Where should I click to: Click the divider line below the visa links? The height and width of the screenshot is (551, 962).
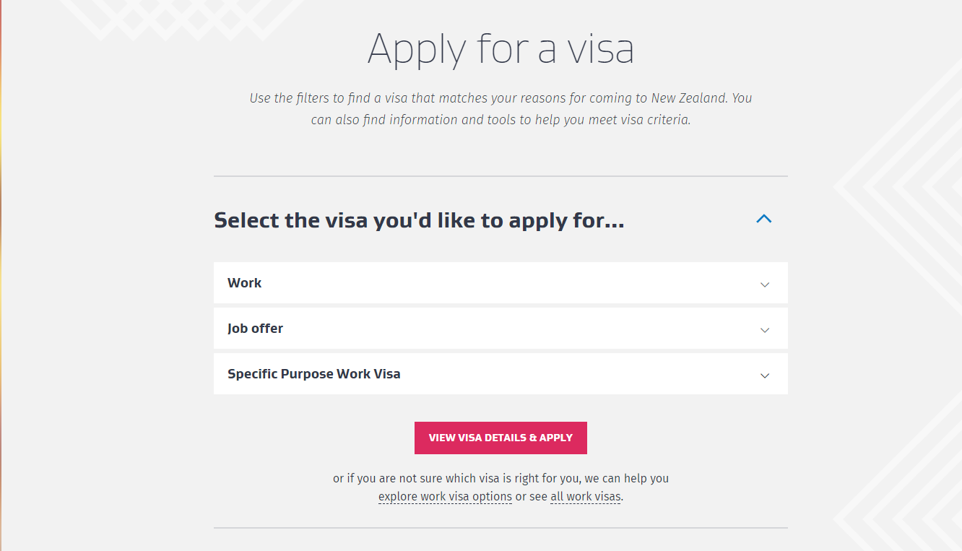[500, 528]
